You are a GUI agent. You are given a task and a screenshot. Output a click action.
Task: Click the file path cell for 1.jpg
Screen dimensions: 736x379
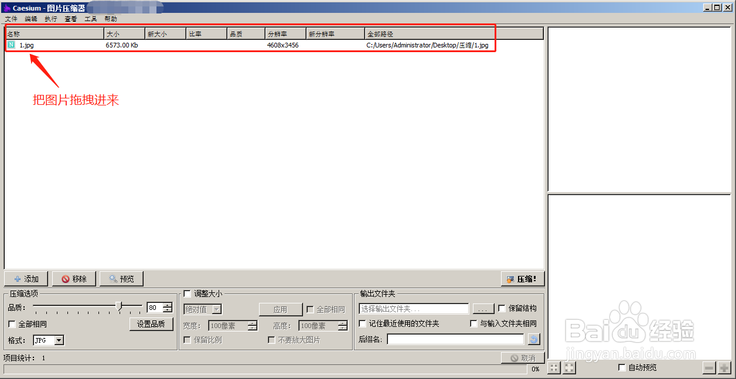click(x=427, y=45)
